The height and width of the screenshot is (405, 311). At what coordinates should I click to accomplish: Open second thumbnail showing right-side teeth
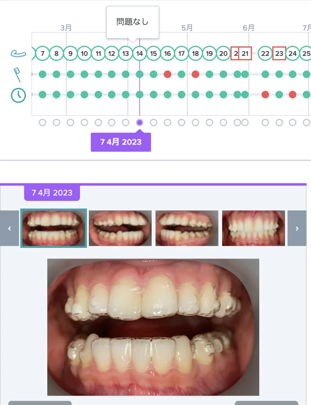120,228
